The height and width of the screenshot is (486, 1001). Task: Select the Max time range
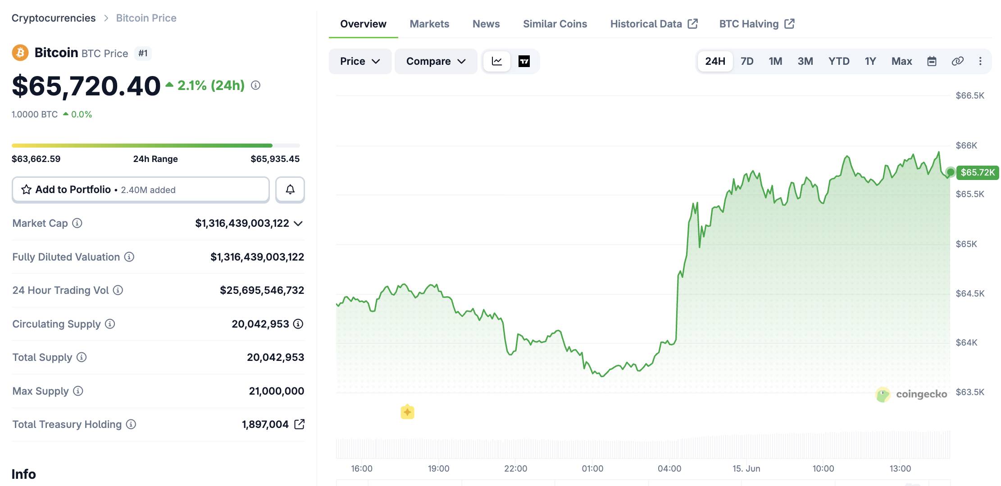click(x=901, y=61)
